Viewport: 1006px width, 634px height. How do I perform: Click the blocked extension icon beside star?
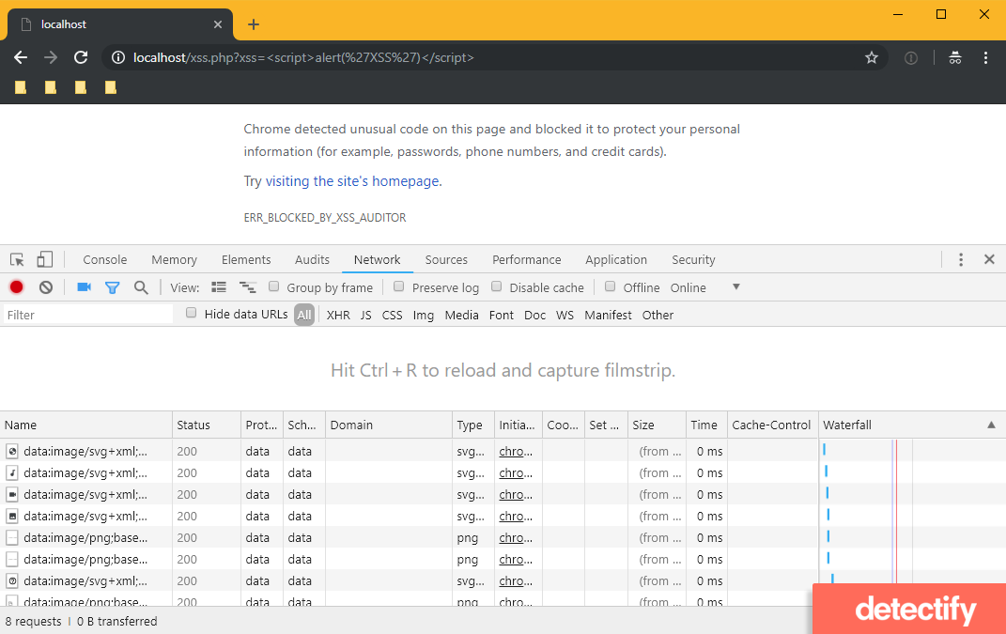[x=911, y=57]
